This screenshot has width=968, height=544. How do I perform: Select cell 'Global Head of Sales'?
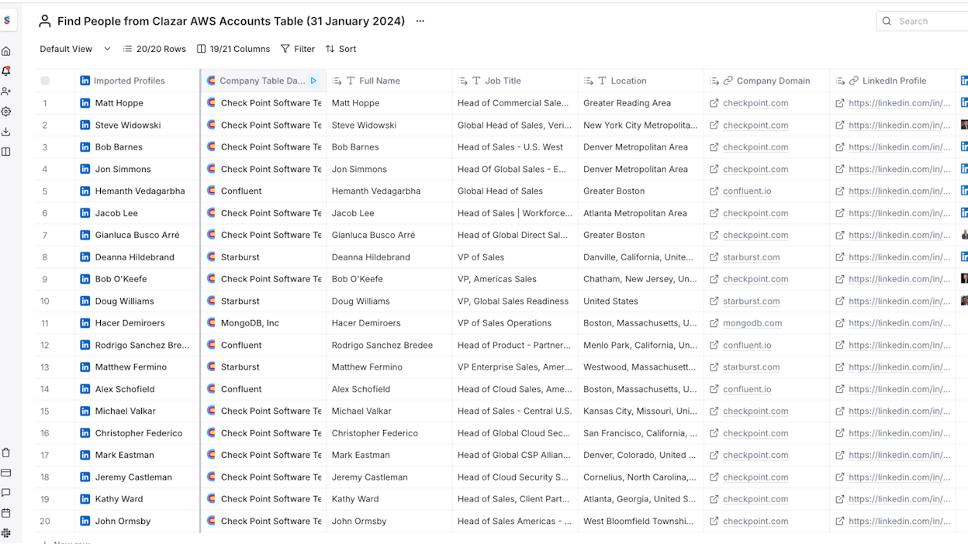(x=515, y=191)
